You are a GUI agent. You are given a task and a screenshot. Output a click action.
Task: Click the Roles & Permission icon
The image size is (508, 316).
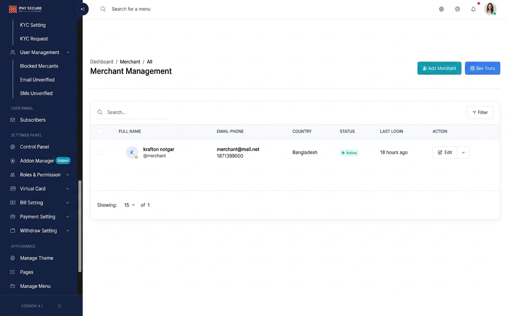[x=13, y=175]
